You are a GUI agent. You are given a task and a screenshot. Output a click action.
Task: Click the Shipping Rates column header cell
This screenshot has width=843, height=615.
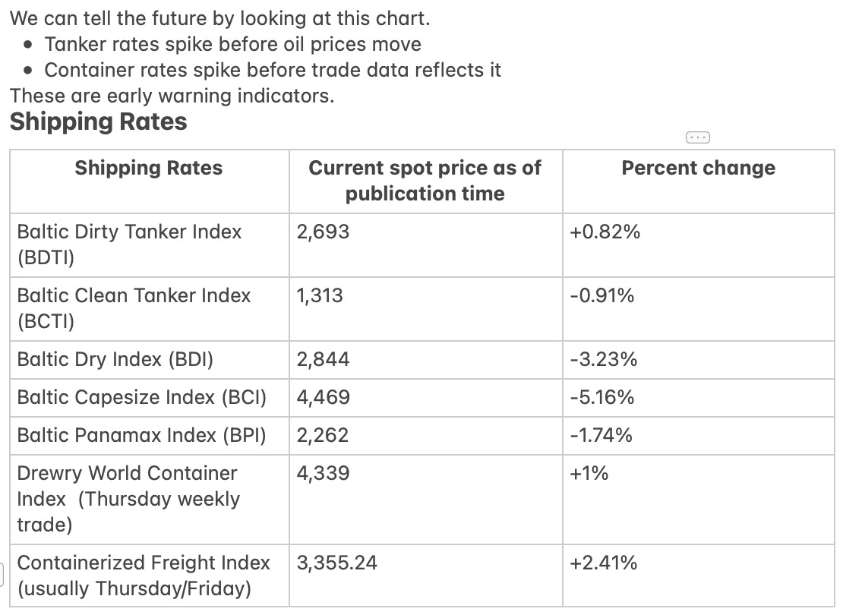150,181
